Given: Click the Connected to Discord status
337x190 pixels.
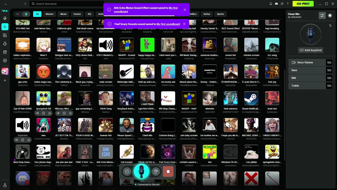Looking at the screenshot, I should [x=147, y=184].
